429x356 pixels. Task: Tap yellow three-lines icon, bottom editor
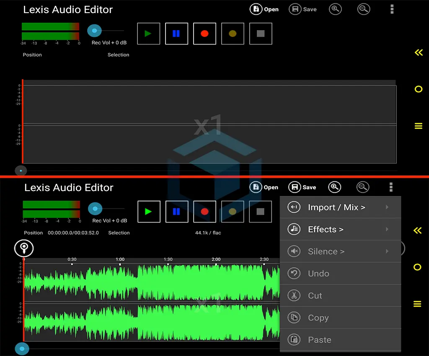coord(417,304)
